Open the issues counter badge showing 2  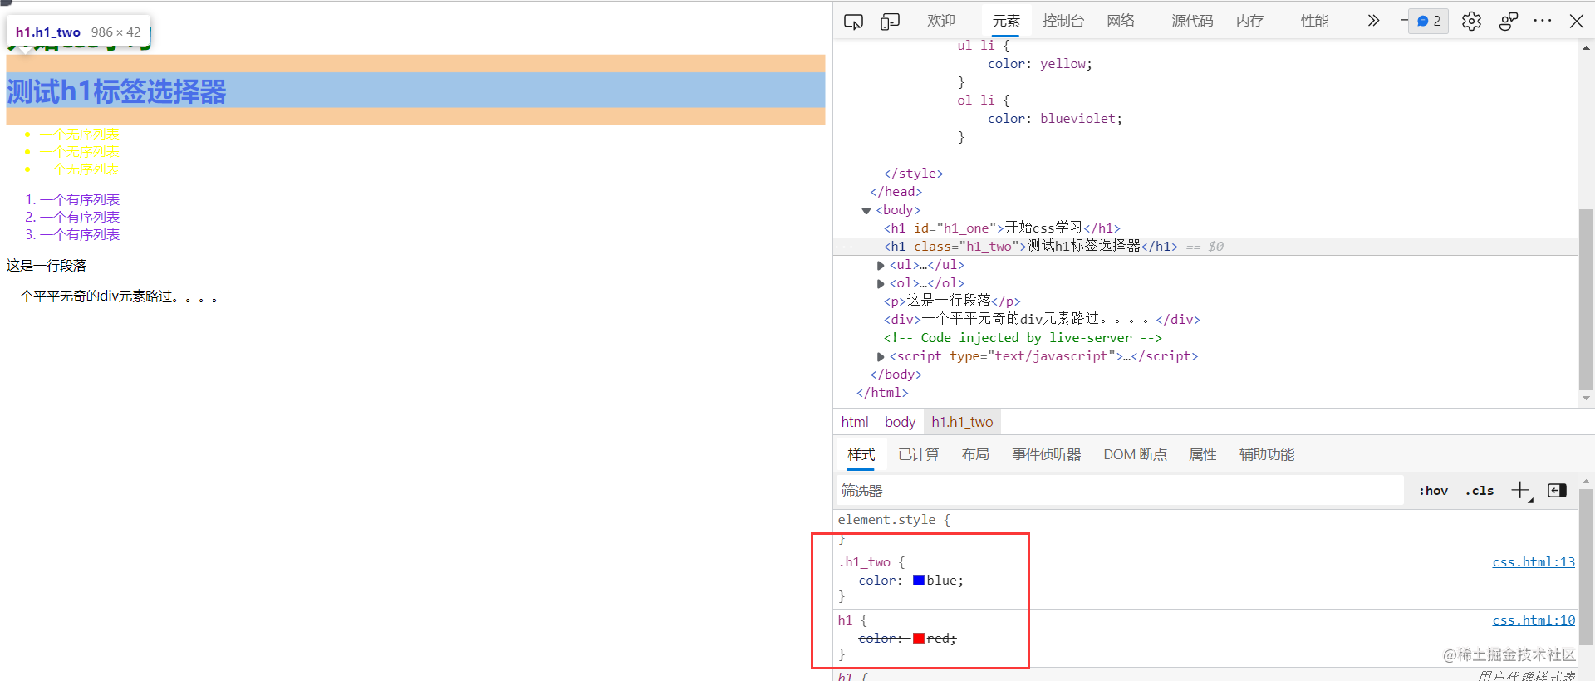coord(1429,21)
